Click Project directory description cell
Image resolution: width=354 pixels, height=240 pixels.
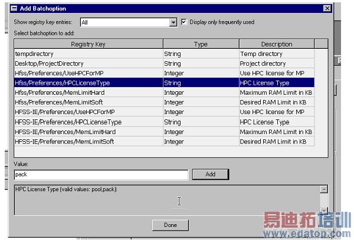[x=277, y=64]
